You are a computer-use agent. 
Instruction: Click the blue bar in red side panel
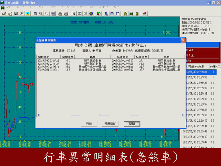pos(203,45)
